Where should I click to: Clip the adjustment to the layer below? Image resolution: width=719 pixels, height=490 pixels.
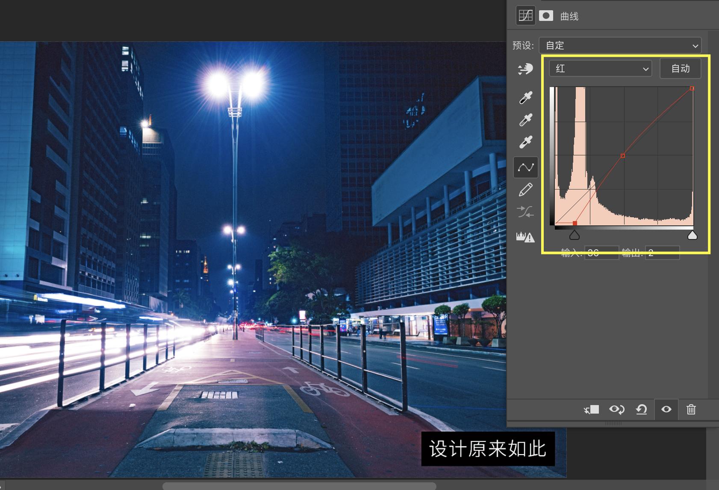coord(592,409)
